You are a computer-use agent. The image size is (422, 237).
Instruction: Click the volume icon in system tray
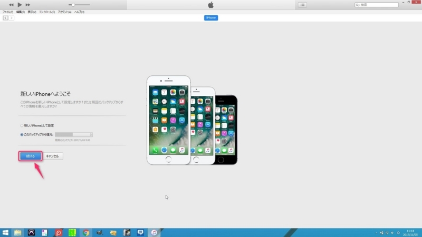392,233
